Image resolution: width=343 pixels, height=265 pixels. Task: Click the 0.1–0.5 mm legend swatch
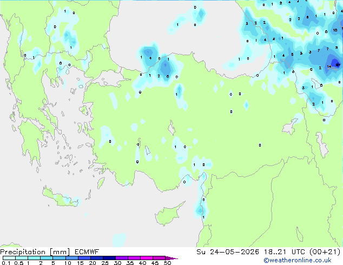point(9,258)
